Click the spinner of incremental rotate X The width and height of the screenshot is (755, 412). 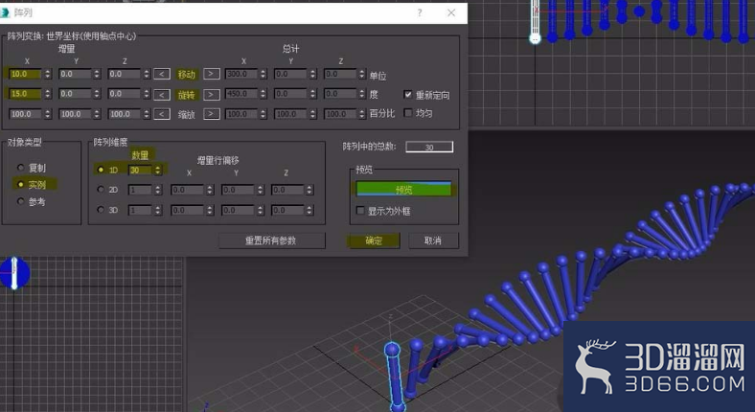point(48,94)
